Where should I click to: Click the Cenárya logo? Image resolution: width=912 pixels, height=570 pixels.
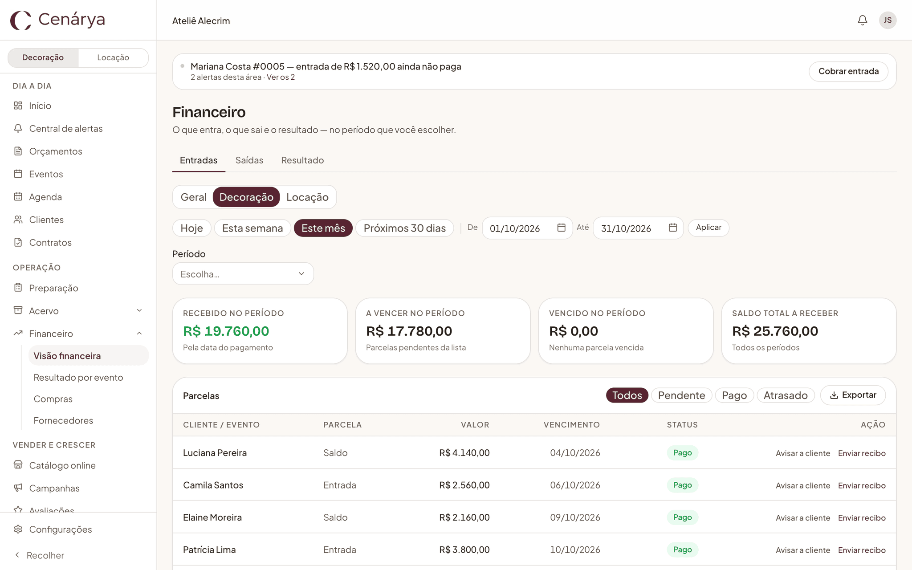58,20
